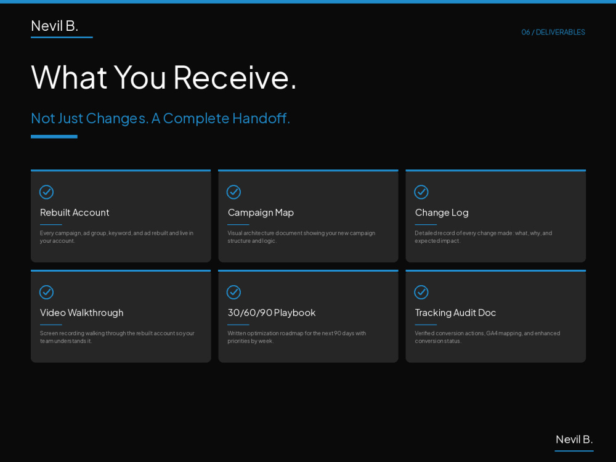This screenshot has width=616, height=462.
Task: Click description 'Detailed record of every change made'
Action: (483, 237)
